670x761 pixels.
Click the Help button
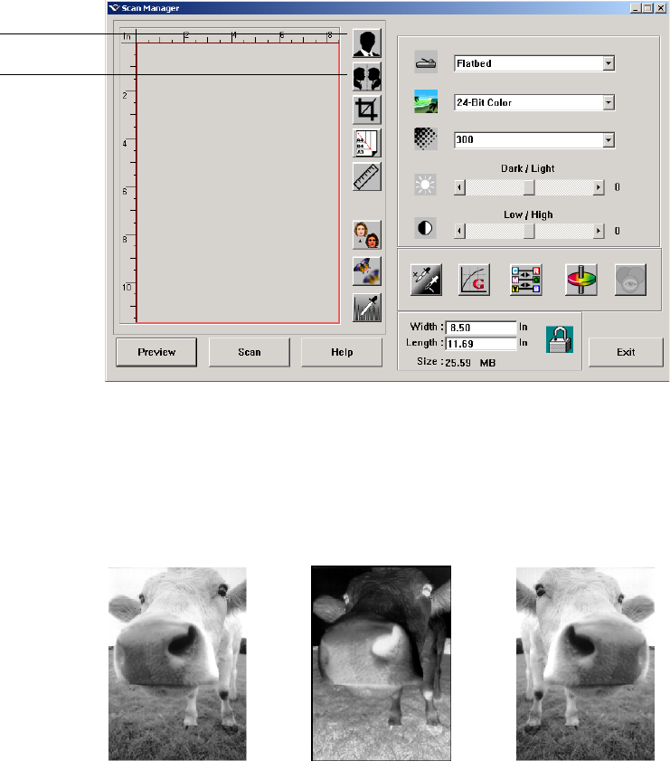coord(342,352)
